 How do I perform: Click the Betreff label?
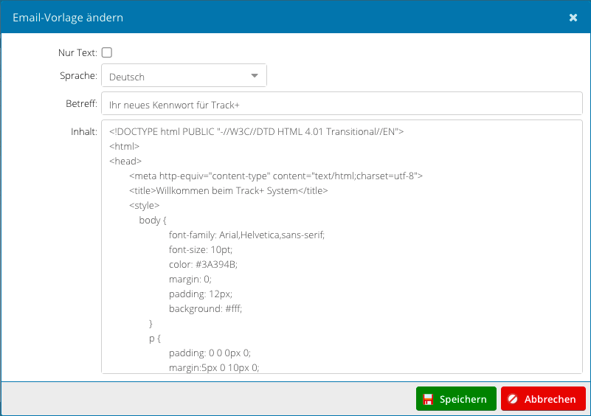tap(80, 104)
